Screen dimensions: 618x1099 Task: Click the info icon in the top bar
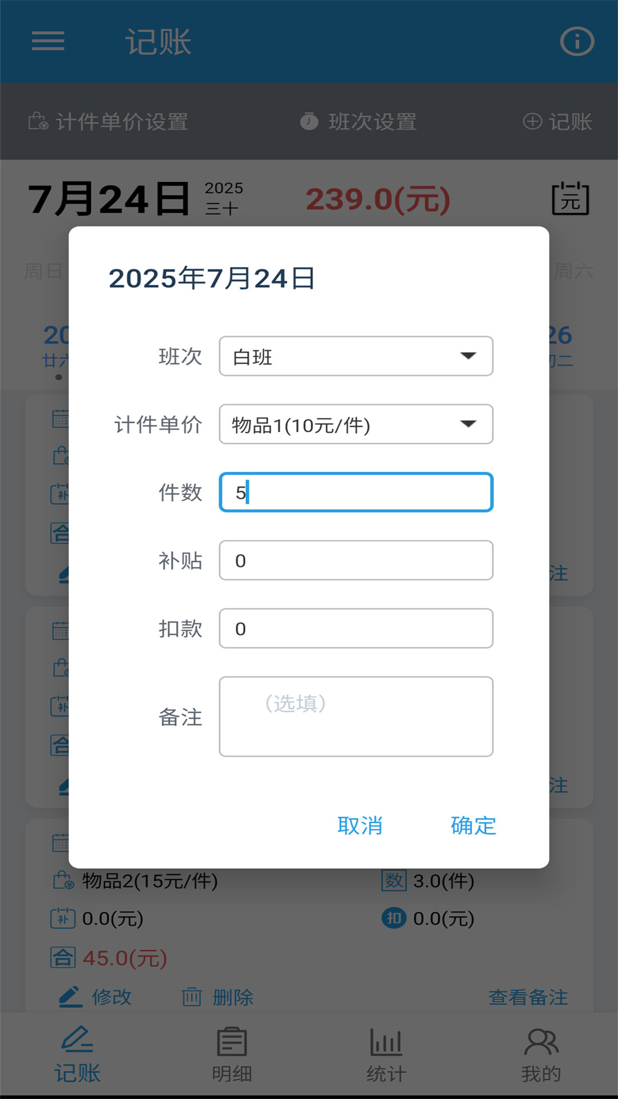(577, 41)
